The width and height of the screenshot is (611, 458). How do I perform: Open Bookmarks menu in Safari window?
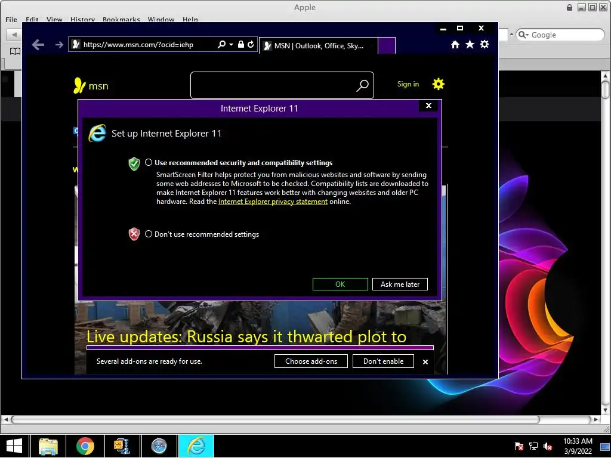[x=121, y=20]
